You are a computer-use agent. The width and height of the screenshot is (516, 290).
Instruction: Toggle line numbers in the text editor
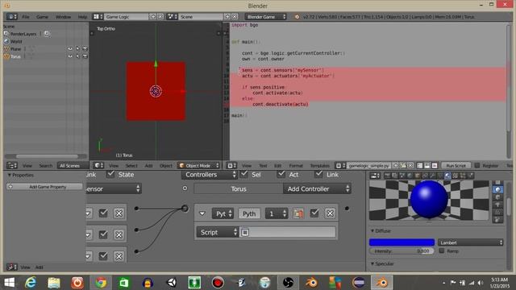(x=420, y=165)
